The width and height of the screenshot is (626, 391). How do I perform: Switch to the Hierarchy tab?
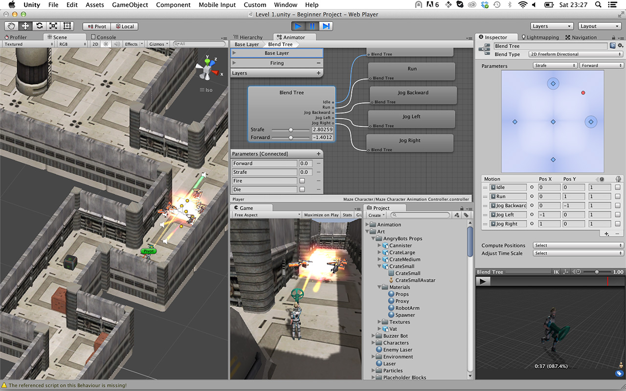point(248,37)
